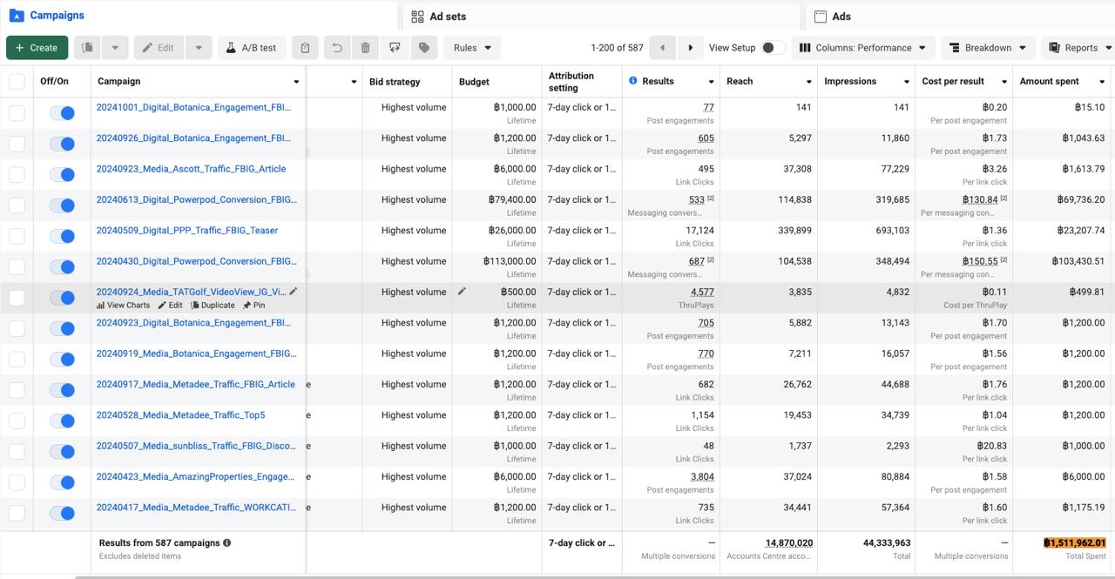
Task: Open the Rules dropdown menu
Action: [472, 48]
